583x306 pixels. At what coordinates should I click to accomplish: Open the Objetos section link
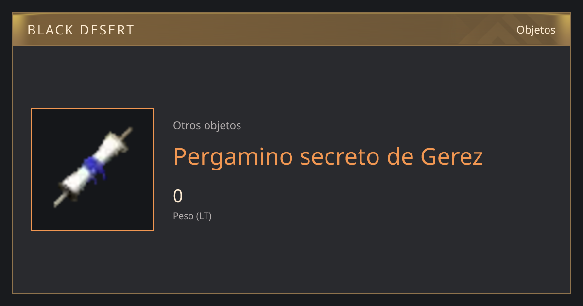click(x=536, y=30)
